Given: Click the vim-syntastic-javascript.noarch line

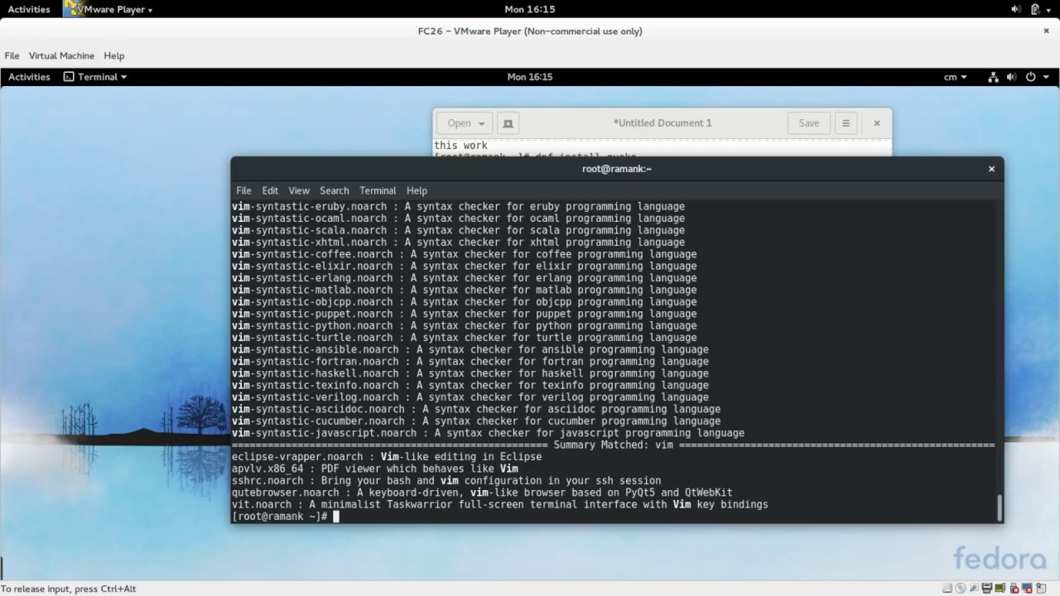Looking at the screenshot, I should (x=488, y=433).
